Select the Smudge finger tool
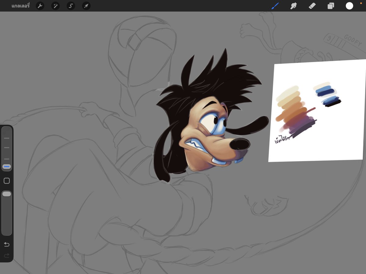The image size is (366, 274). pos(293,6)
